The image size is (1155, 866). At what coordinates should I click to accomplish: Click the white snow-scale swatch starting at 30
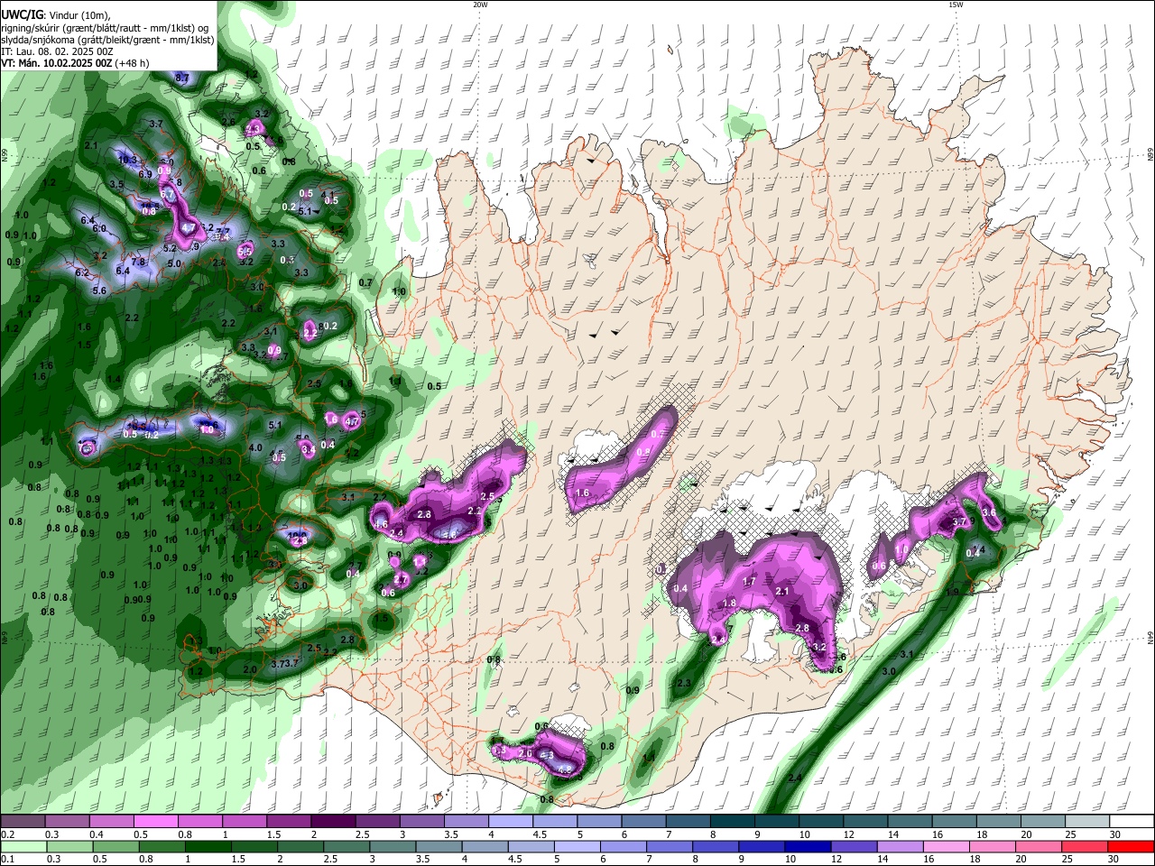(1132, 822)
